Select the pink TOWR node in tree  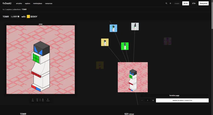(133, 77)
